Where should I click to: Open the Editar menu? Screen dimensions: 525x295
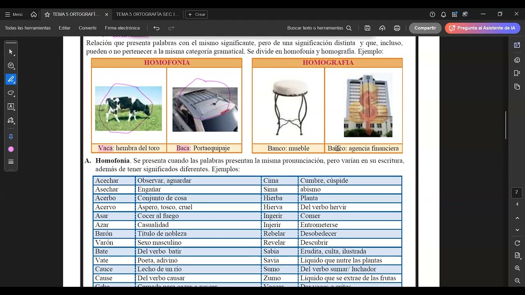64,28
